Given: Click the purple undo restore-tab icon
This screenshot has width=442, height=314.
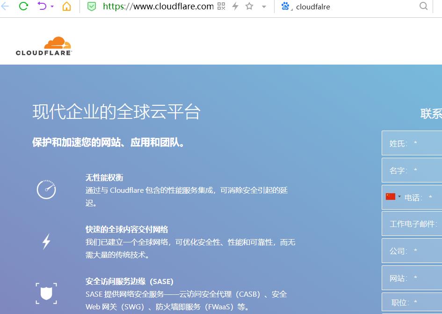Looking at the screenshot, I should coord(42,6).
